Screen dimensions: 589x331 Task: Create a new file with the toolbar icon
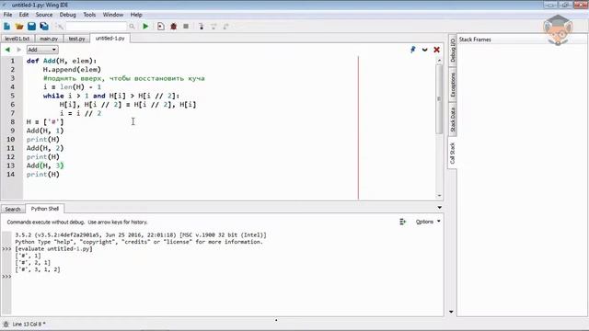point(6,27)
